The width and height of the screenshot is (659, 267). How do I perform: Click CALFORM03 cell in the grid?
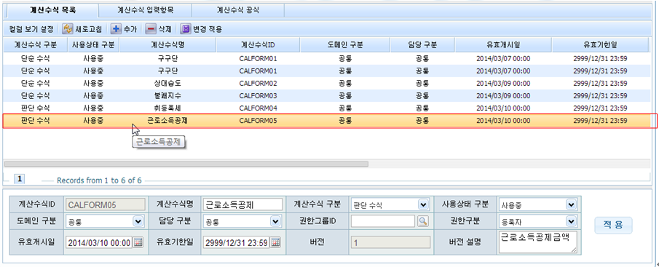(258, 96)
